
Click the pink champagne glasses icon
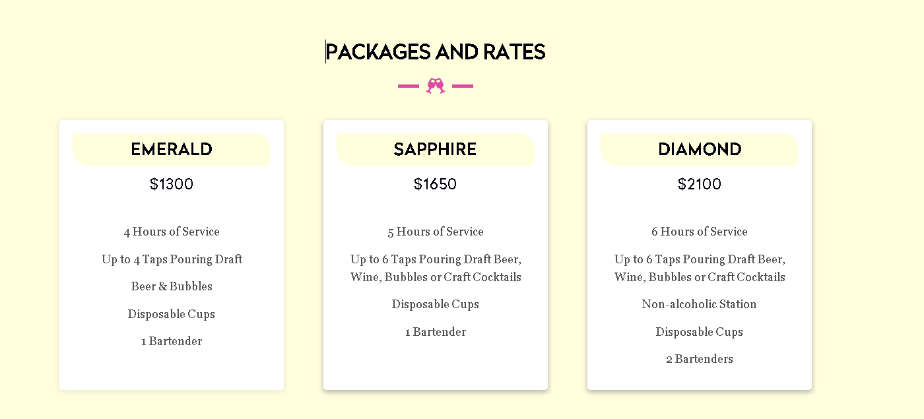436,86
